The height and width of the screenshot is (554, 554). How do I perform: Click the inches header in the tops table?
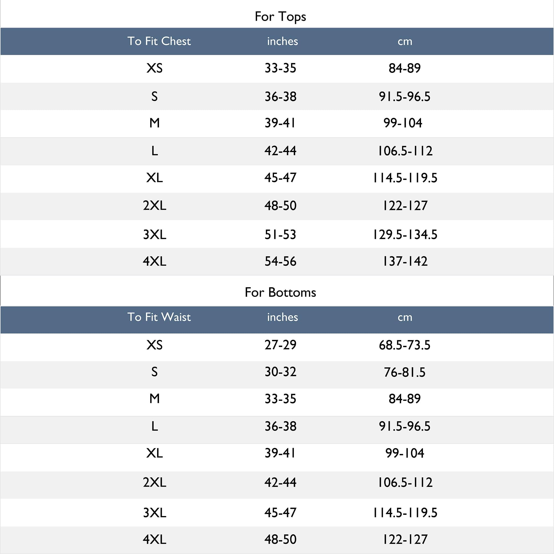coord(283,41)
